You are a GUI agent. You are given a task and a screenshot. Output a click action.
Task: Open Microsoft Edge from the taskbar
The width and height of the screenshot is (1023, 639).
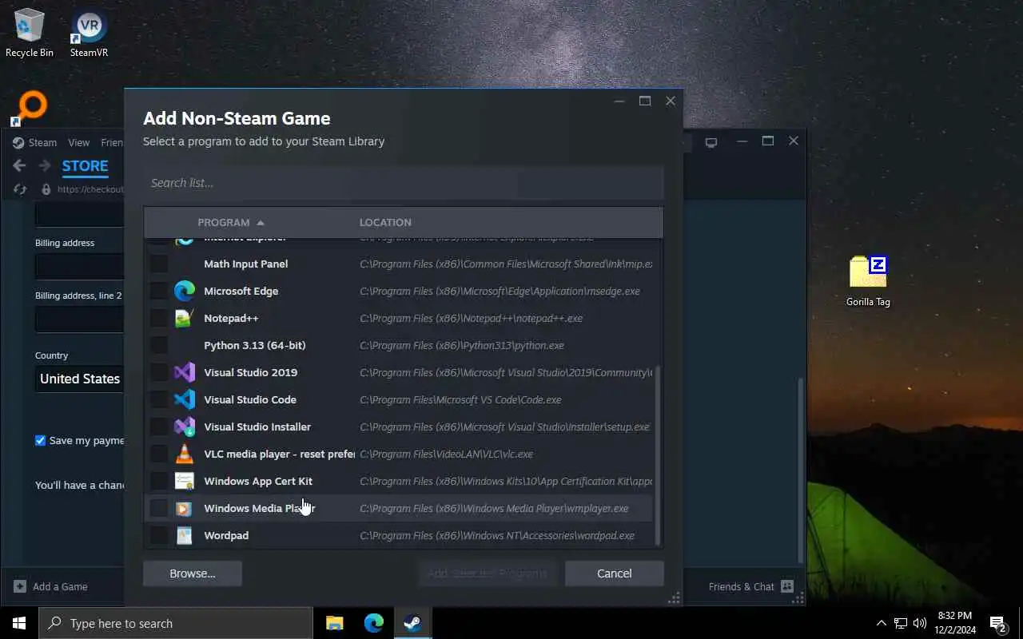coord(374,623)
